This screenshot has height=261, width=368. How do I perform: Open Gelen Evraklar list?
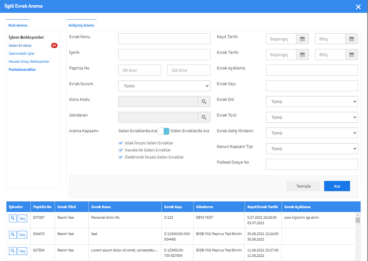(20, 46)
